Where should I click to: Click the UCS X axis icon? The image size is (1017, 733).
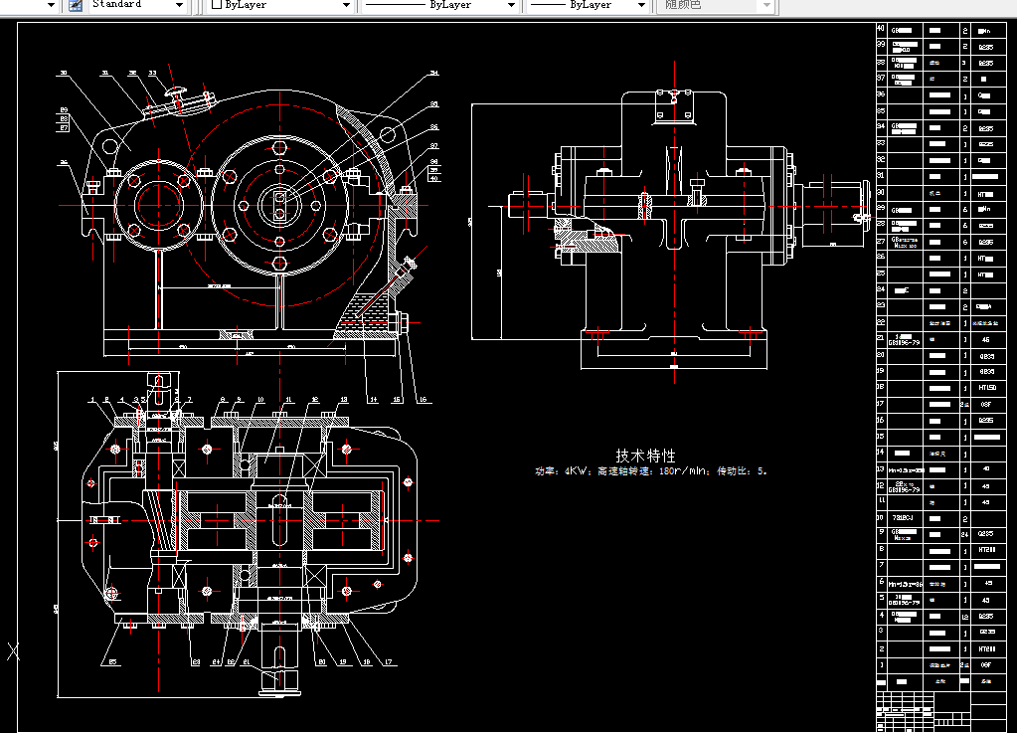coord(13,651)
